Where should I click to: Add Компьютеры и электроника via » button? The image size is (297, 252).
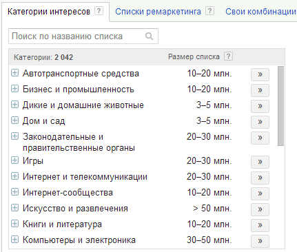(x=260, y=241)
